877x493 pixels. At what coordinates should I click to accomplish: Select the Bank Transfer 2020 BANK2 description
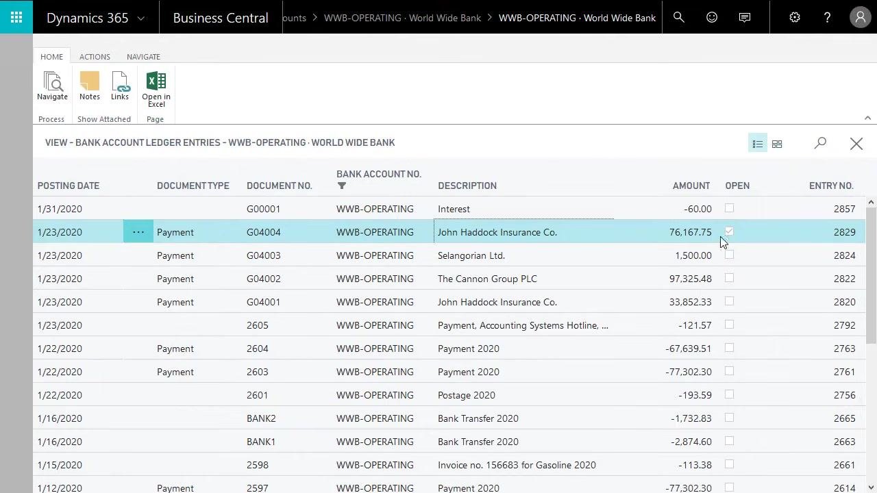tap(478, 418)
